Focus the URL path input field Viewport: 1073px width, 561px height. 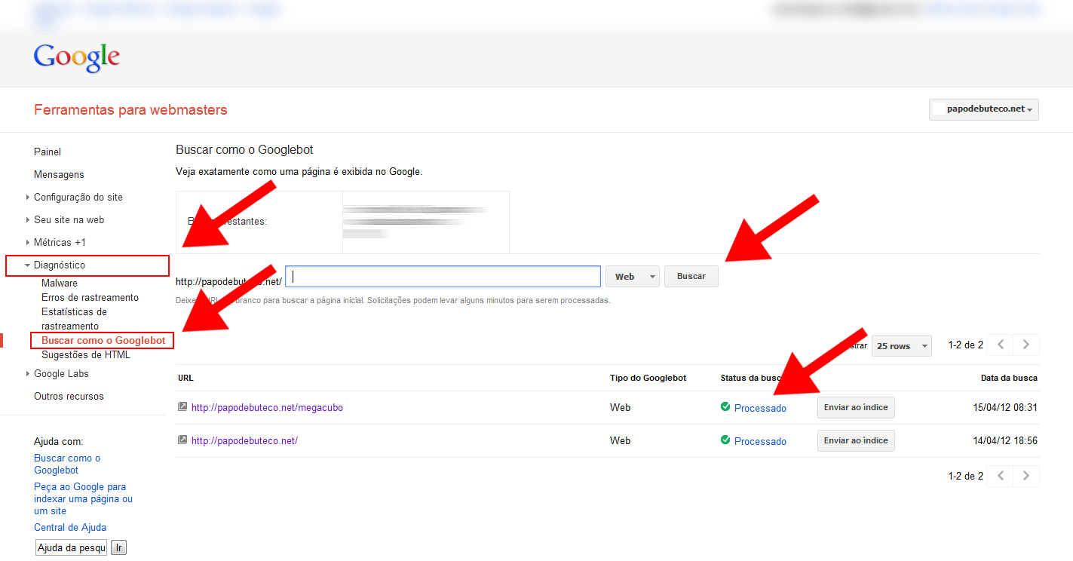point(443,276)
